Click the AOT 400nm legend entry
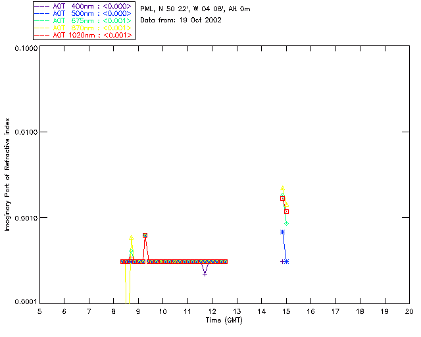Screen dimensions: 421x337 click(83, 6)
